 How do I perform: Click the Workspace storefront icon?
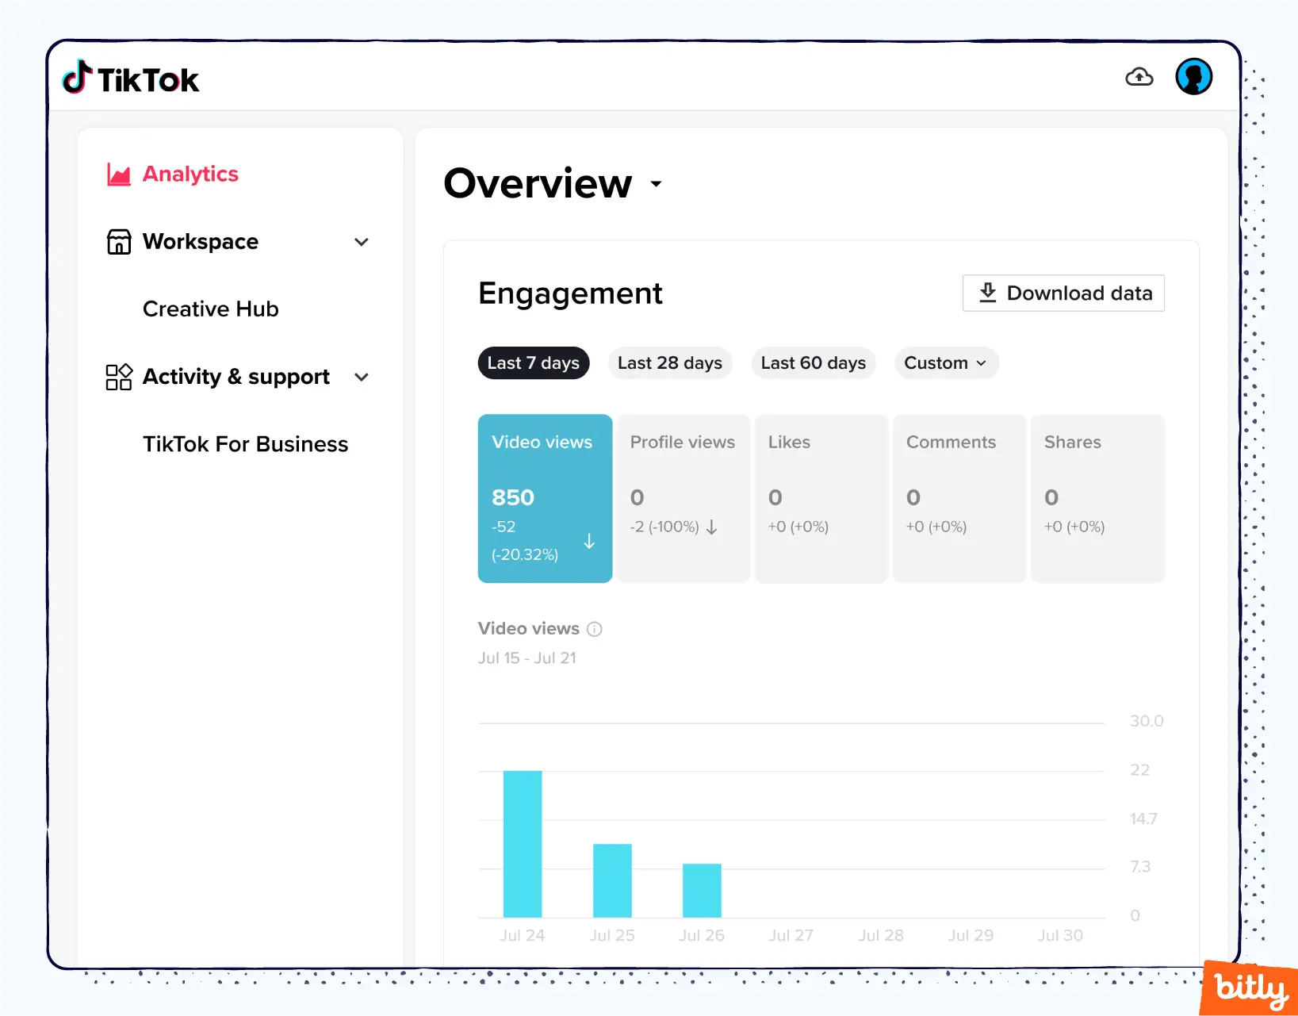pyautogui.click(x=117, y=241)
